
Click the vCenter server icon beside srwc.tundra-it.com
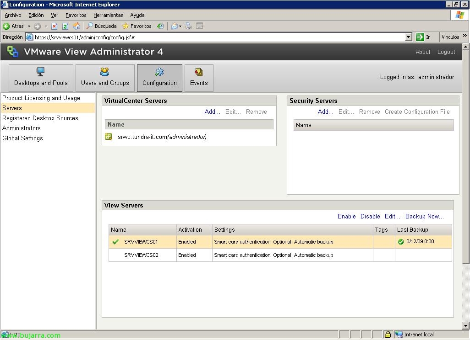click(108, 137)
